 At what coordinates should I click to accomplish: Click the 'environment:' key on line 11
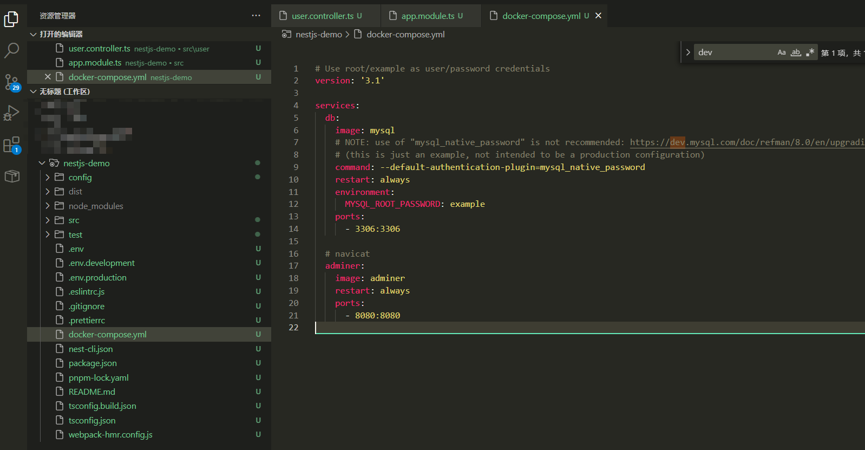coord(364,192)
